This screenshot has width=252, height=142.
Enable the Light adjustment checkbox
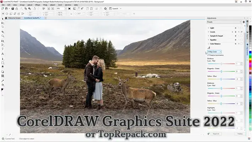[x=241, y=28]
